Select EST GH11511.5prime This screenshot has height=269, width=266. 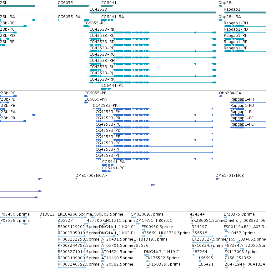pos(119,221)
